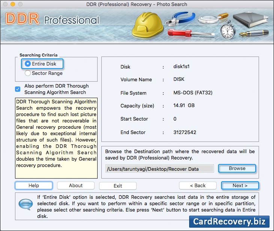Click the blue pliers icon

[x=180, y=19]
